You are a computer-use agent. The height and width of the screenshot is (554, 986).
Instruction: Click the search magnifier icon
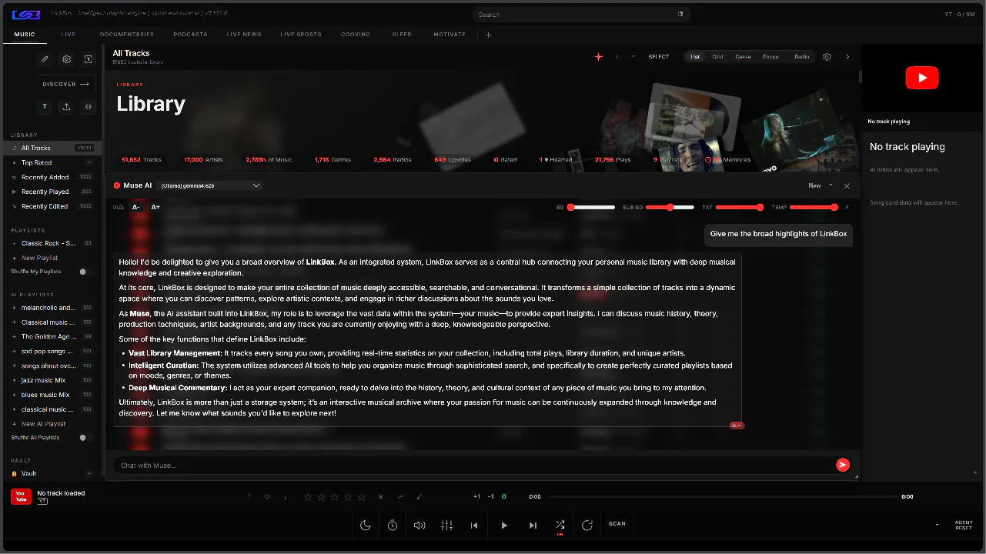680,14
